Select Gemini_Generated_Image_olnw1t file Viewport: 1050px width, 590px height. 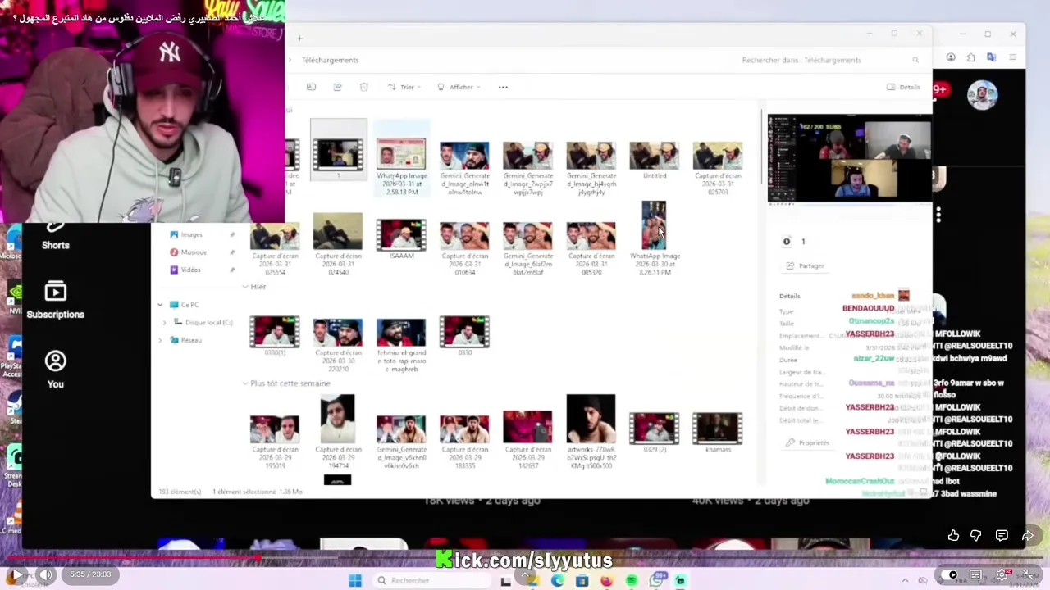pos(464,167)
